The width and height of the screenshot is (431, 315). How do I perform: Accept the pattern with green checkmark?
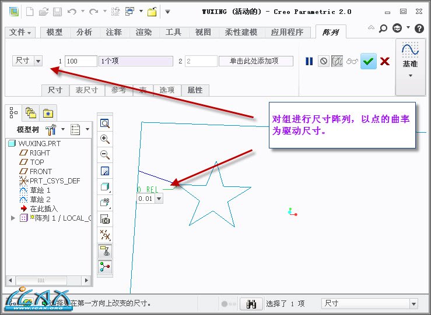[369, 61]
